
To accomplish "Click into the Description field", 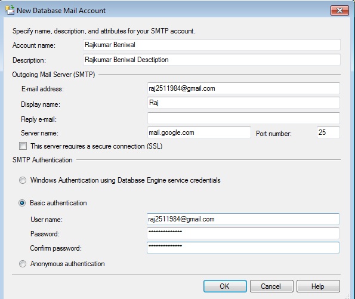I will (x=211, y=60).
